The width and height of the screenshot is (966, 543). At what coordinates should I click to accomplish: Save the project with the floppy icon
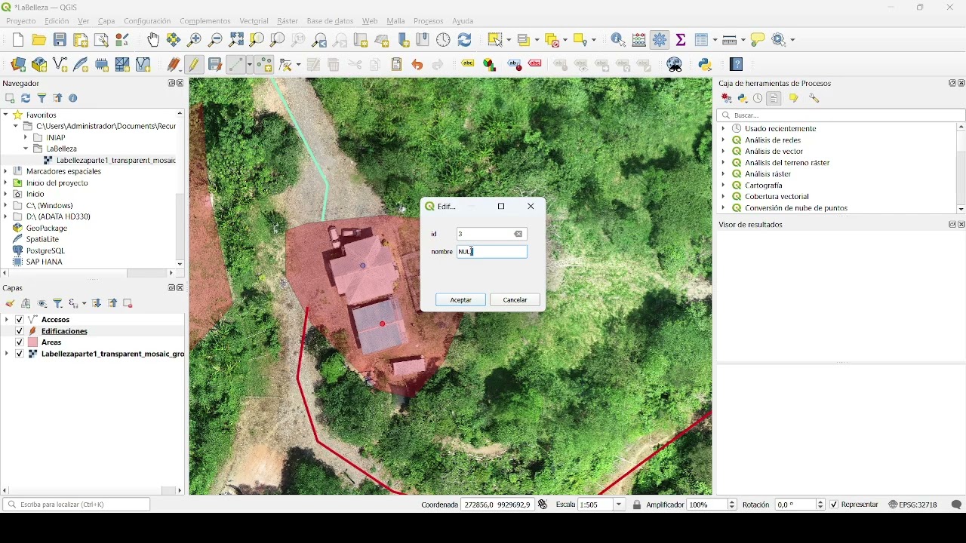pyautogui.click(x=60, y=40)
